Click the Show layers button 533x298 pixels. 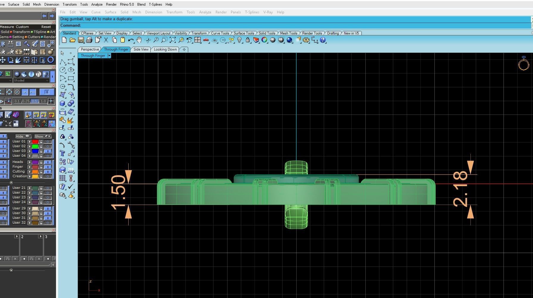click(x=43, y=136)
